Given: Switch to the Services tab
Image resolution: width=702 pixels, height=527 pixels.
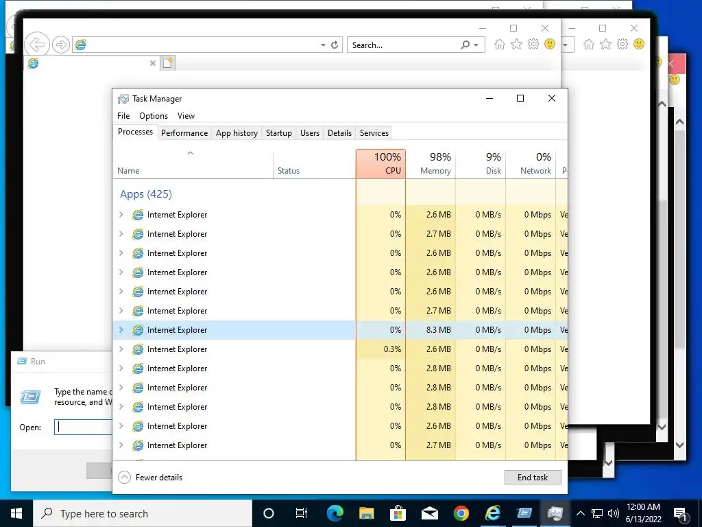Looking at the screenshot, I should 374,133.
